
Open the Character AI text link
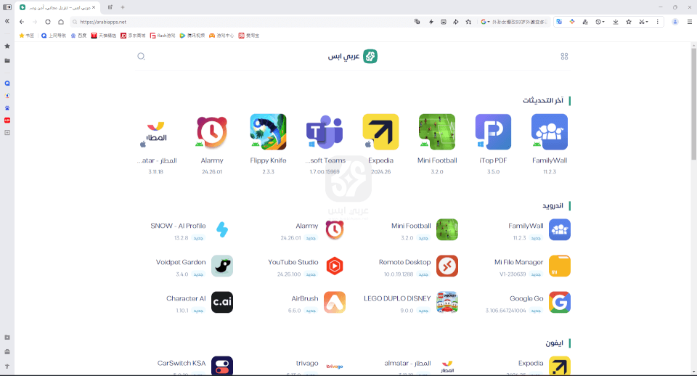click(x=186, y=298)
